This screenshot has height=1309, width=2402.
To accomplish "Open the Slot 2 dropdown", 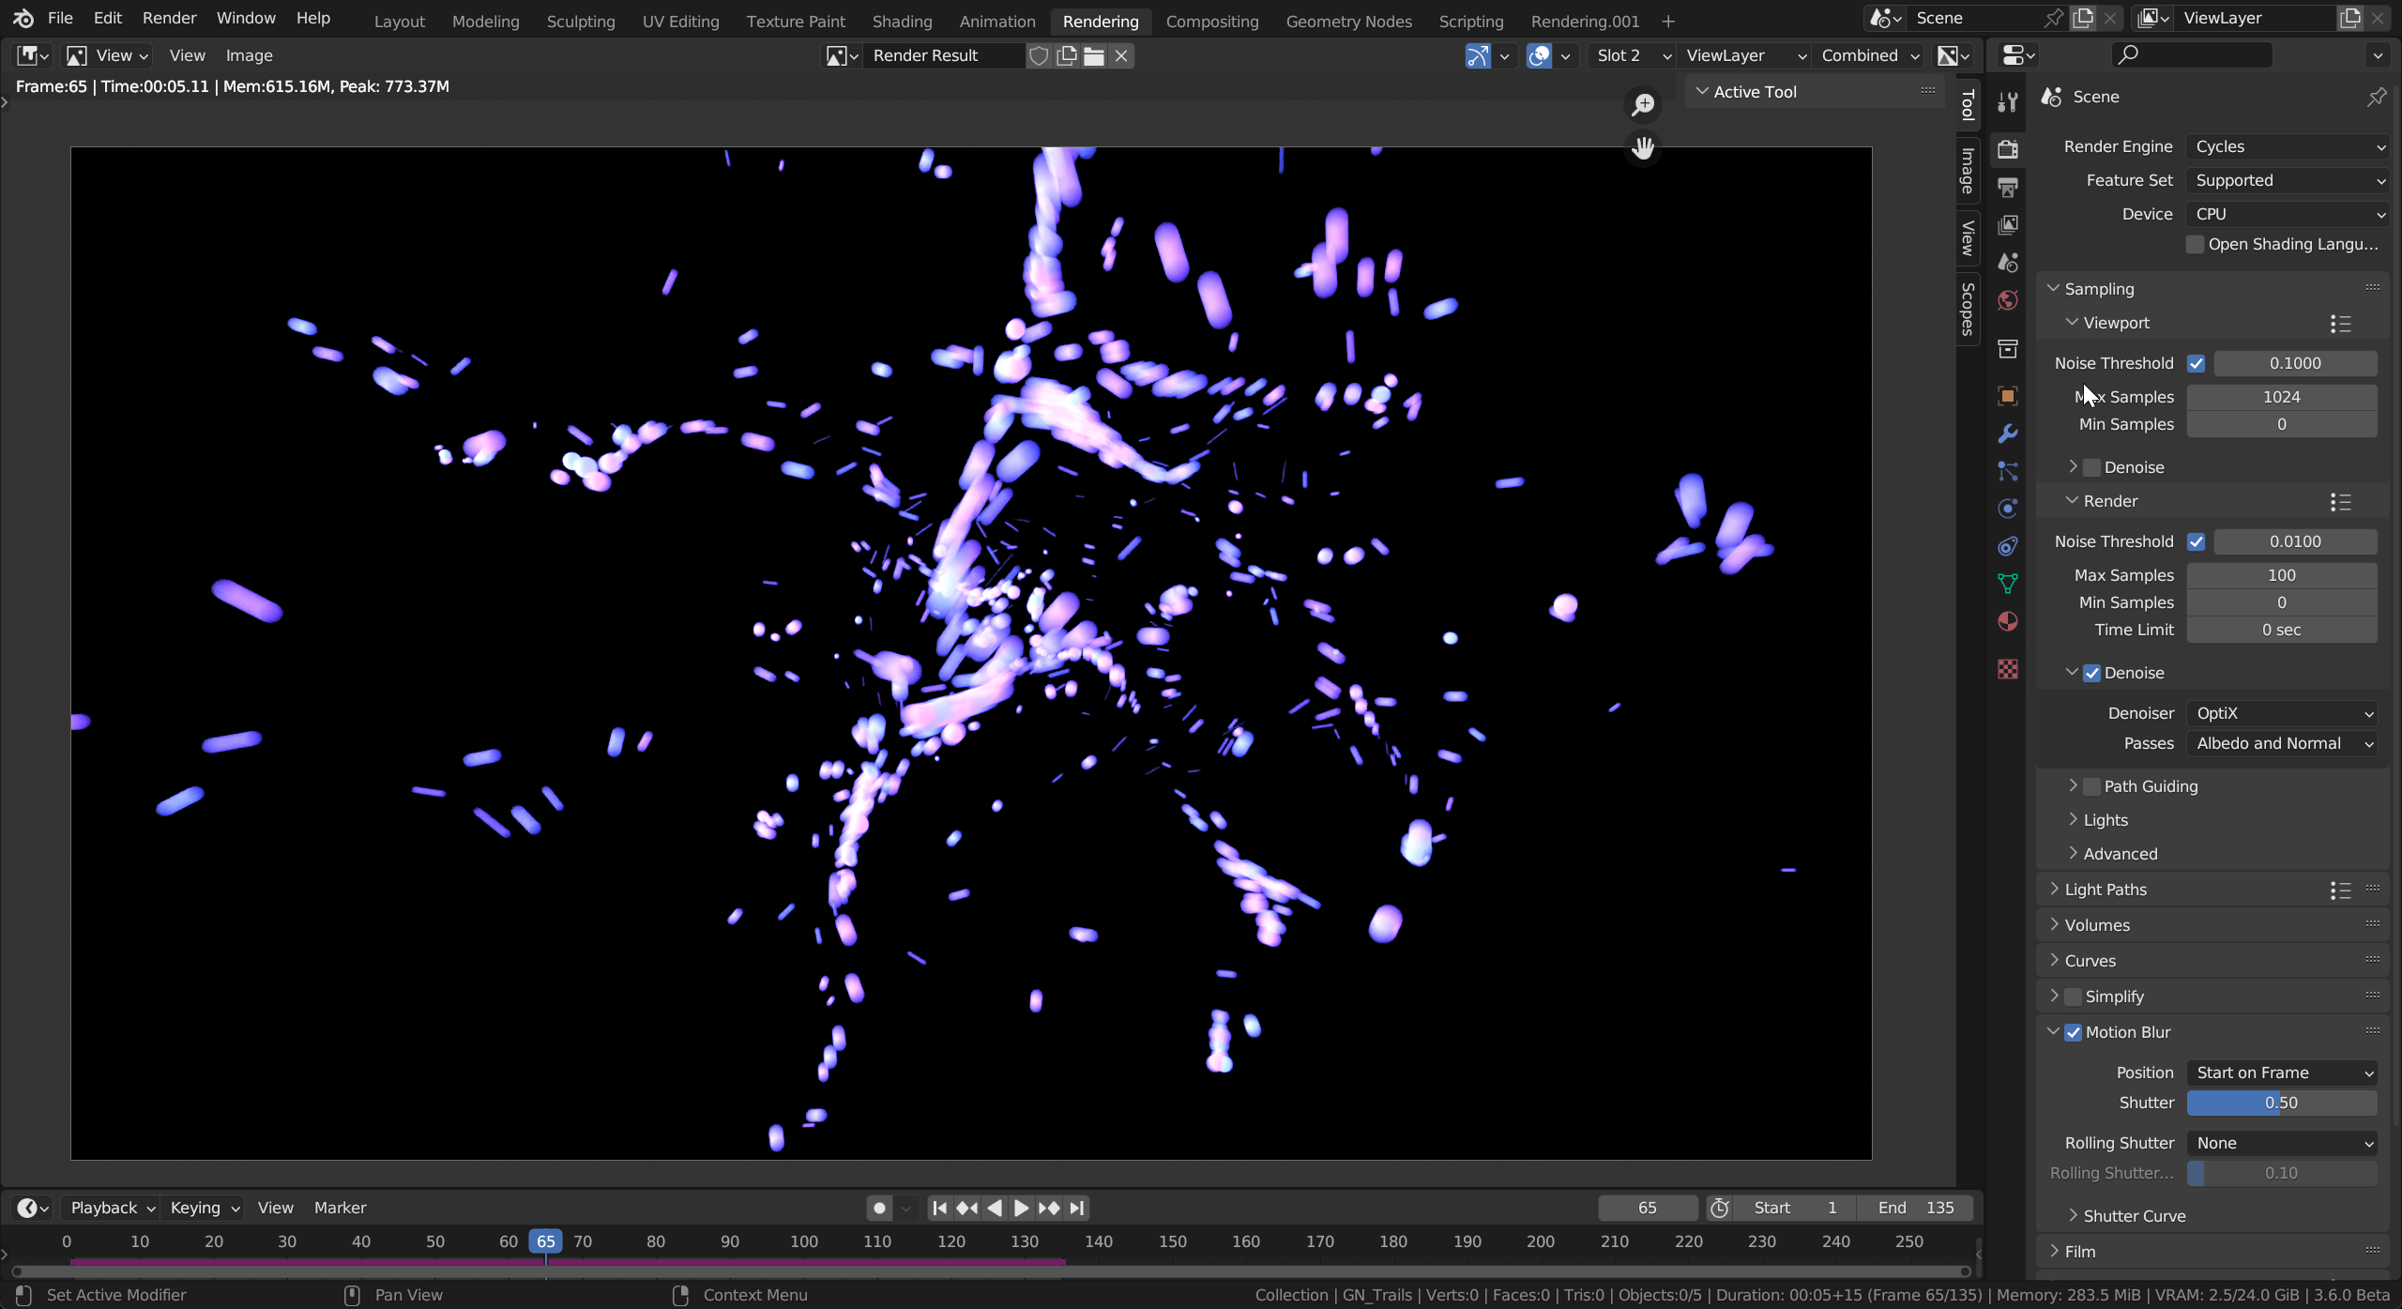I will [1634, 56].
